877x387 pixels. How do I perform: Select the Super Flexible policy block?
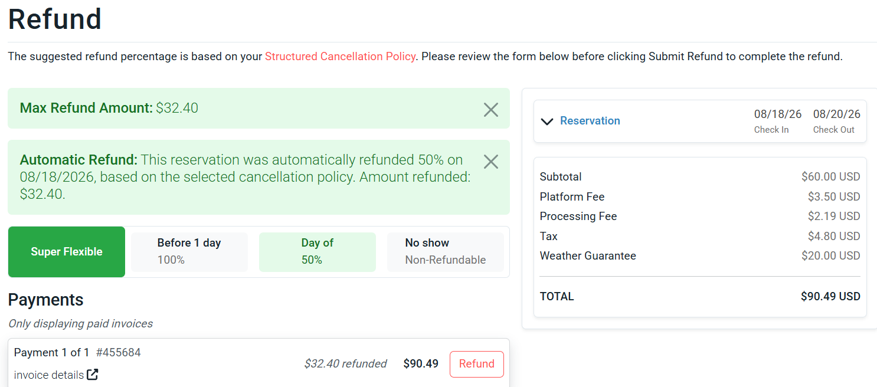pyautogui.click(x=67, y=252)
